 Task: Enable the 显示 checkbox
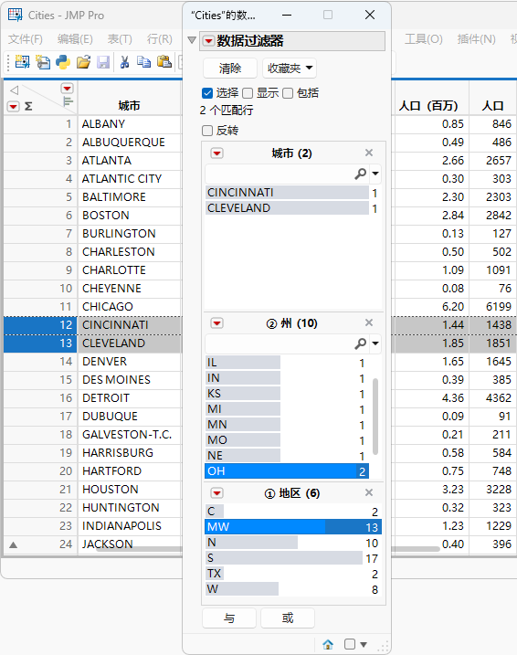[x=248, y=93]
